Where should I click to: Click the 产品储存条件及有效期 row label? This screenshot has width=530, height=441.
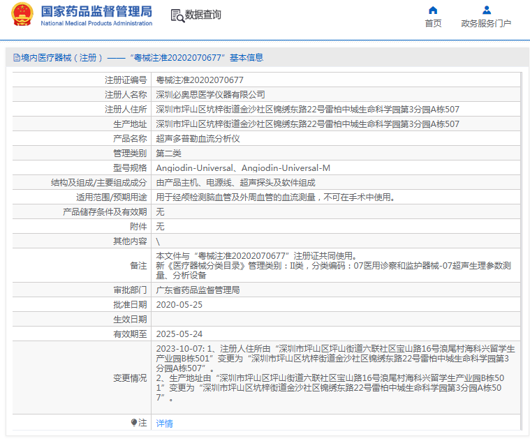pos(105,212)
